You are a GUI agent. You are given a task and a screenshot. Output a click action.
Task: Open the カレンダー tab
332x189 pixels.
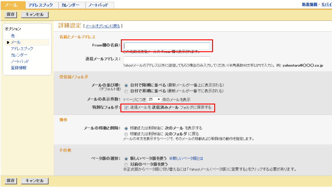coord(70,5)
